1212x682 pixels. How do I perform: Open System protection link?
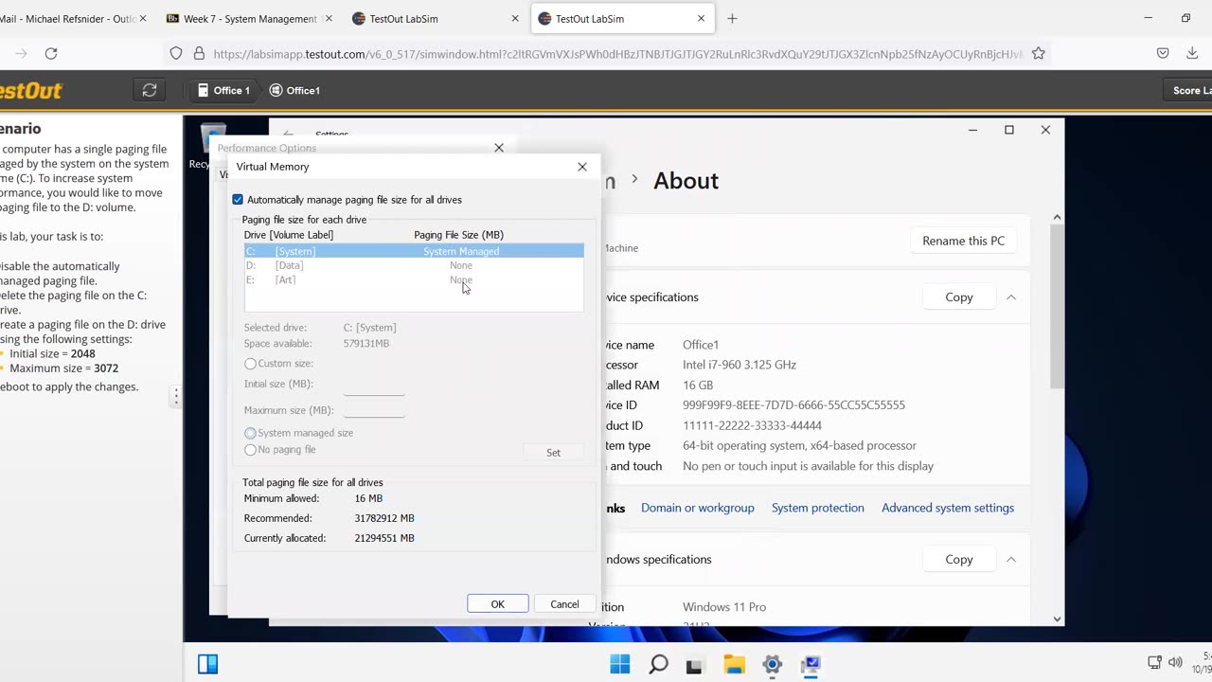pyautogui.click(x=818, y=508)
